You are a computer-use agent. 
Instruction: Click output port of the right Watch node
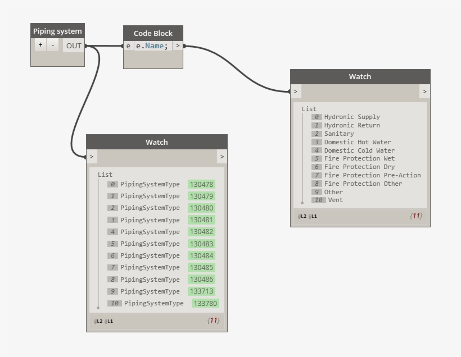pyautogui.click(x=424, y=91)
